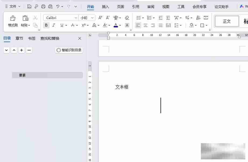
Task: Click the decrease indent icon
Action: tap(160, 18)
